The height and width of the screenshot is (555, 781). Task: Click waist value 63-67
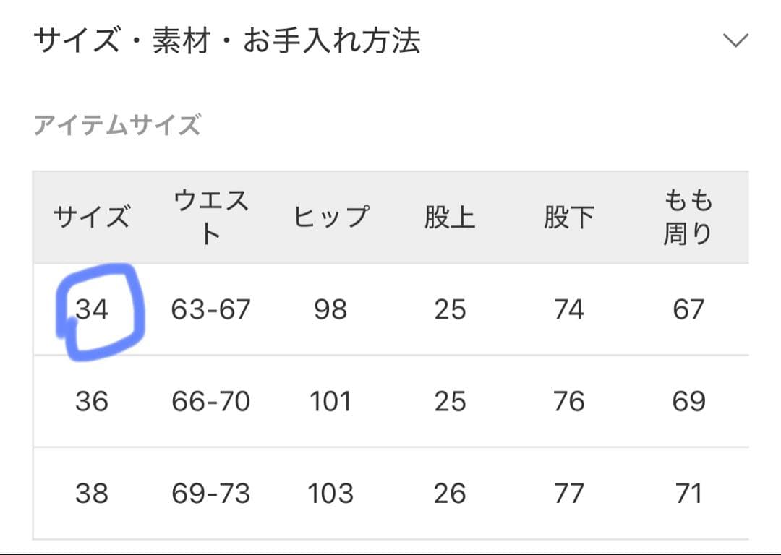click(210, 310)
